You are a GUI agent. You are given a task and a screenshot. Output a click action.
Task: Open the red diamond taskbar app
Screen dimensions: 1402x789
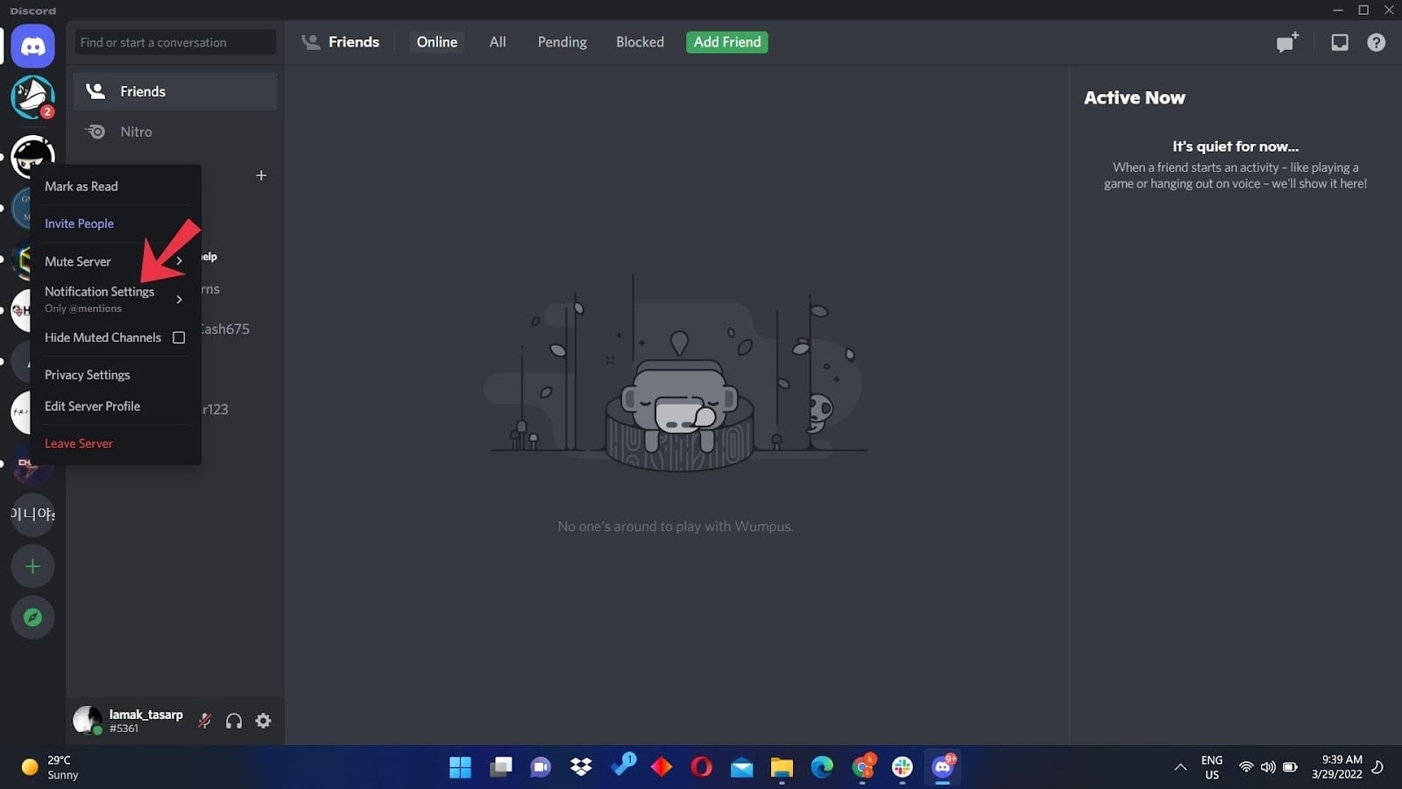[x=662, y=768]
